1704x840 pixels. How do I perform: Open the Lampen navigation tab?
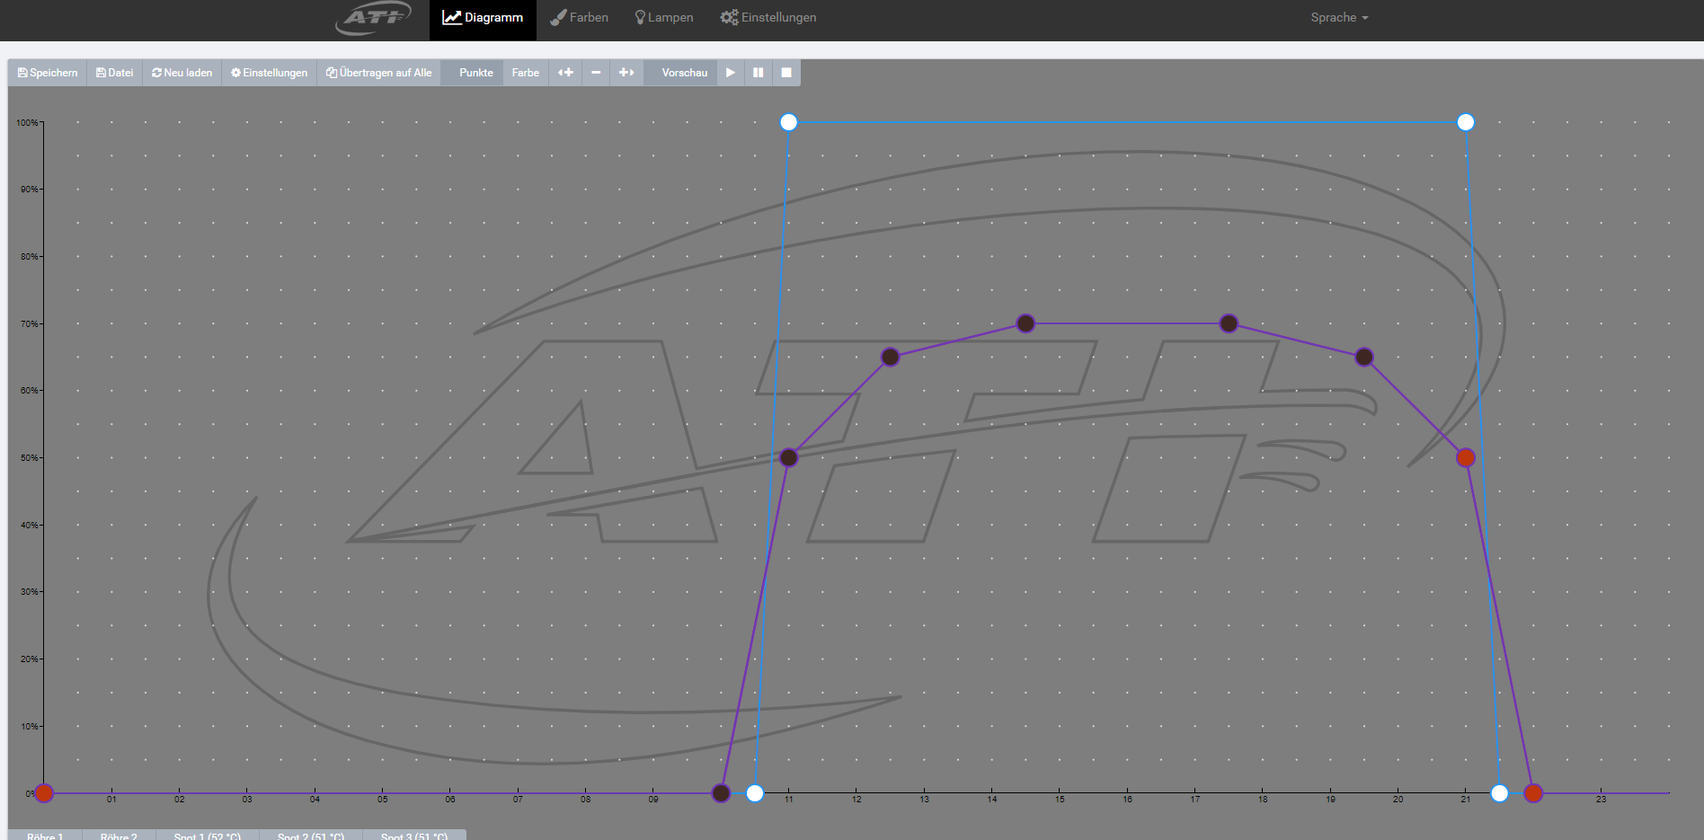(664, 18)
